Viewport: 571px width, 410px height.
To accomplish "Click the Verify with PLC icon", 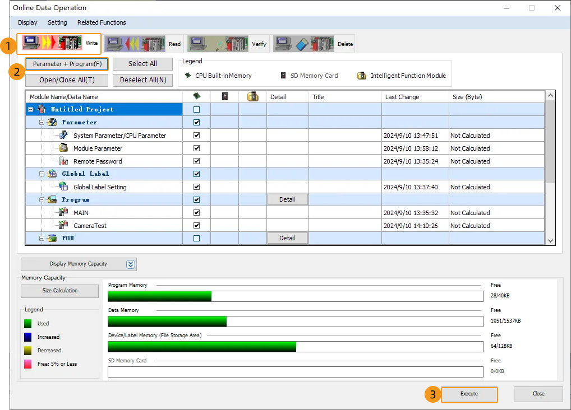I will [218, 44].
